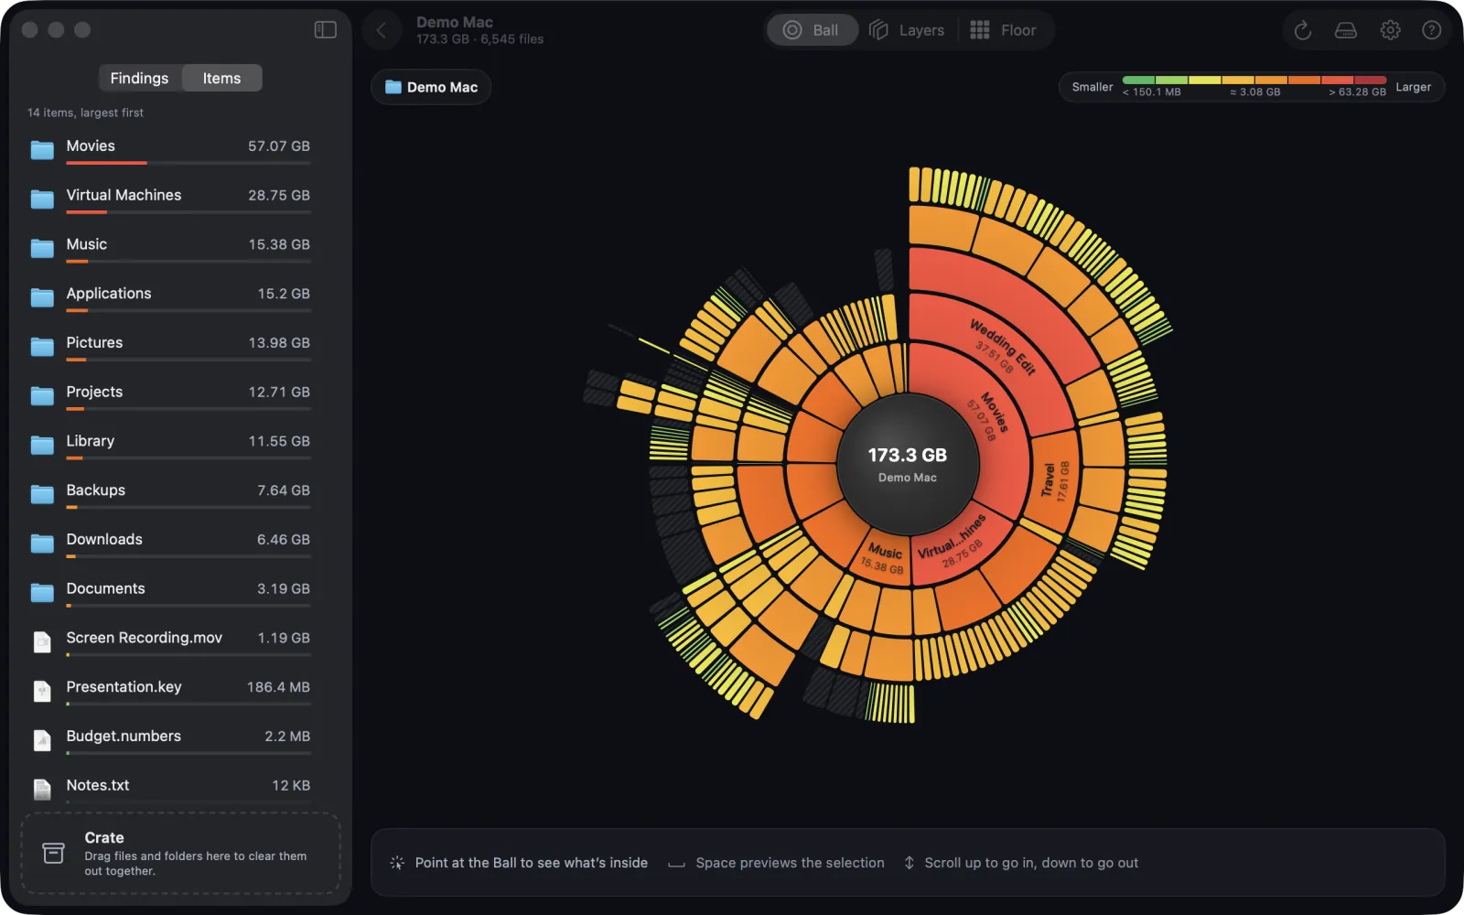1464x915 pixels.
Task: Click the red Larger end of size legend
Action: (x=1370, y=81)
